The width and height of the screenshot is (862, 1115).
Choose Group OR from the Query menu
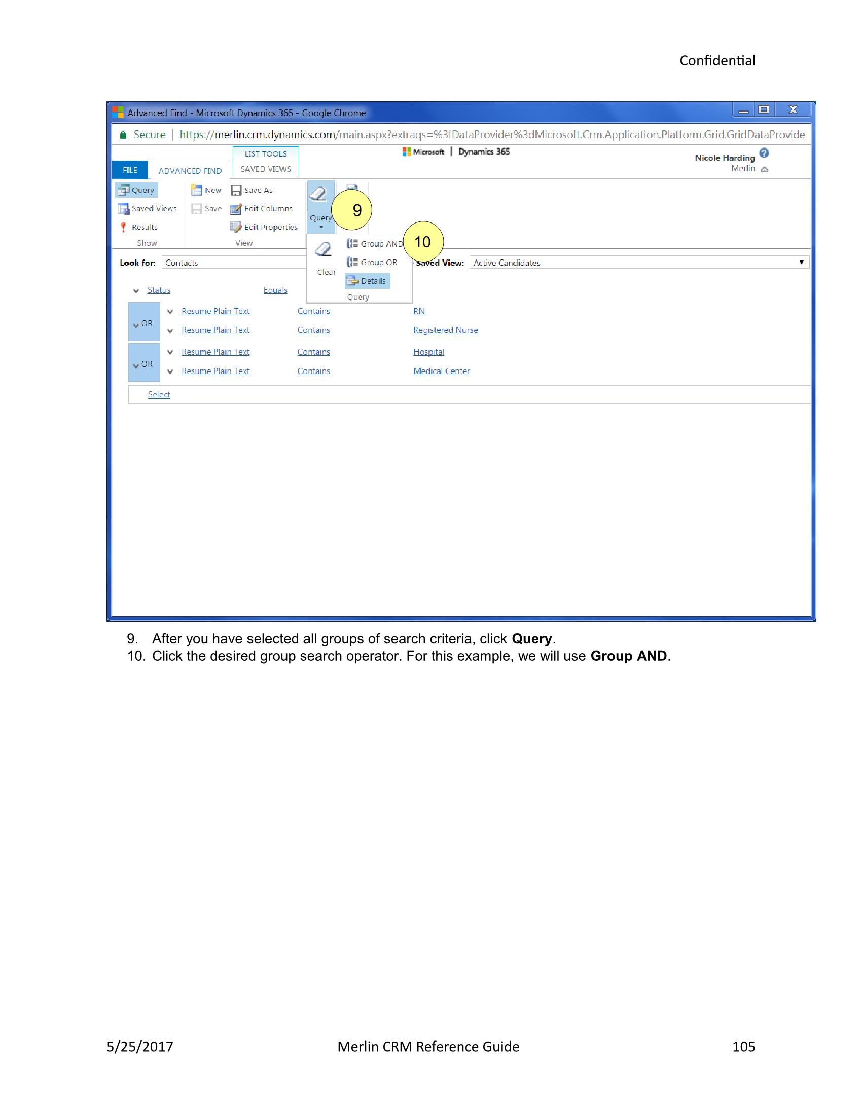(x=378, y=263)
